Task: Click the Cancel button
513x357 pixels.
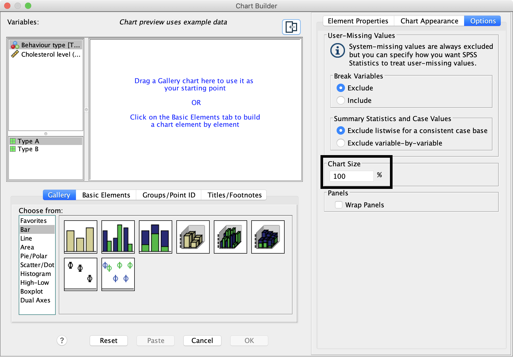Action: click(202, 340)
